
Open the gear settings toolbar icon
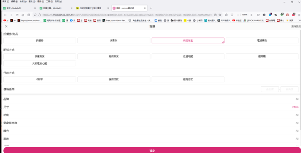226,15
